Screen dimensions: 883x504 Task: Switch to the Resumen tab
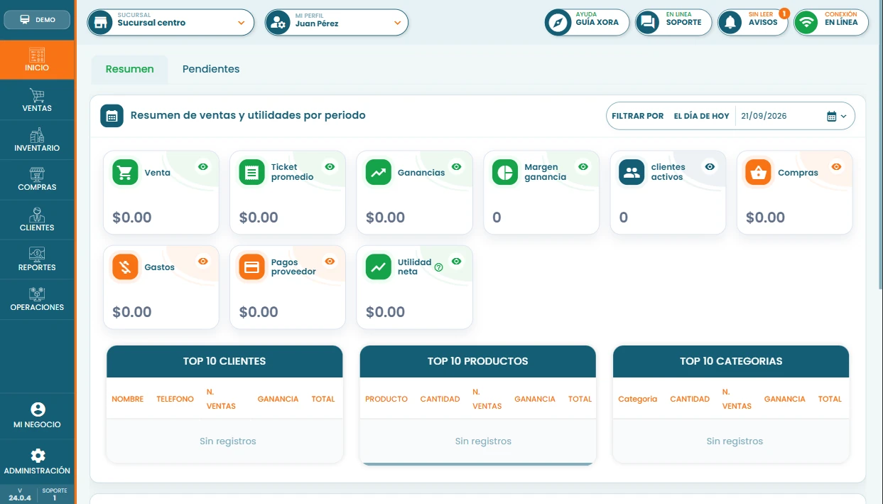click(x=130, y=69)
